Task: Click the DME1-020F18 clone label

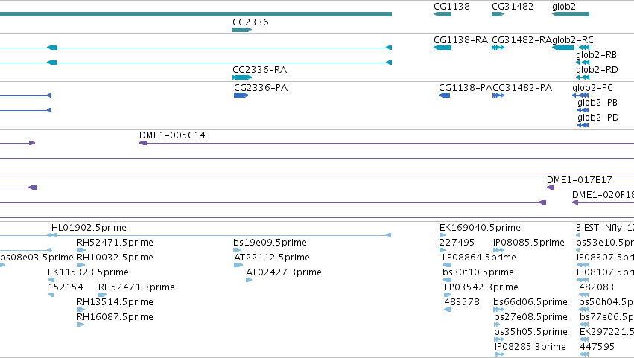Action: (603, 195)
